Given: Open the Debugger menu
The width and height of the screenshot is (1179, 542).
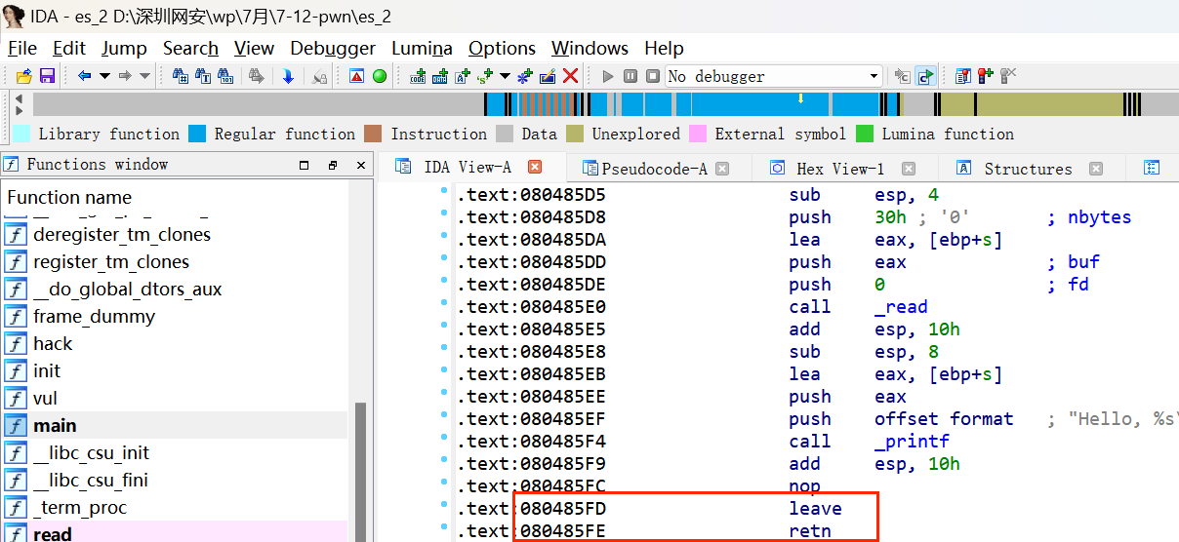Looking at the screenshot, I should pos(332,48).
